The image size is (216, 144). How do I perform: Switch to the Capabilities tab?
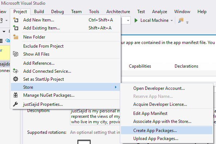point(140,66)
